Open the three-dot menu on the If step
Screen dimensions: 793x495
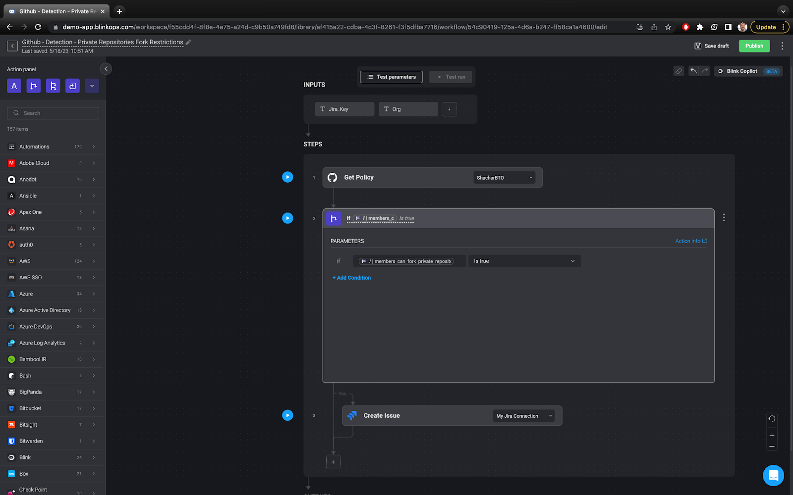[724, 217]
